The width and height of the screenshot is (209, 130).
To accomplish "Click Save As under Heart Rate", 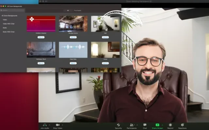I will click(x=73, y=63).
